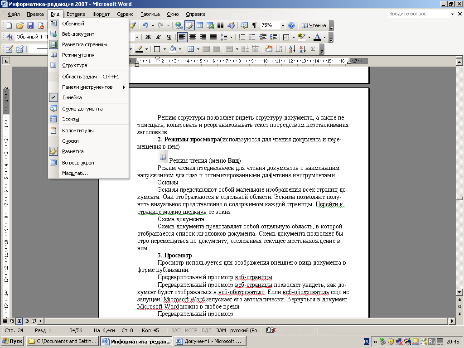Expand the Панели инструментов submenu
464x348 pixels.
click(x=88, y=87)
